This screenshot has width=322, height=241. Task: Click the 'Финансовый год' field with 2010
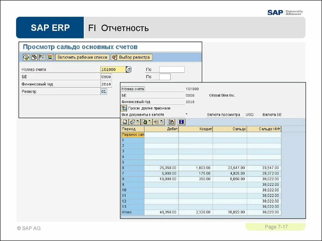(106, 84)
